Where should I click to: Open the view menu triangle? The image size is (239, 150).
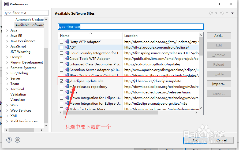(232, 13)
